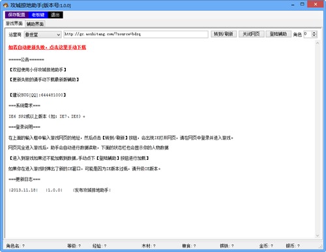Screen dimensions: 326x252
Task: Click the 保存配置 menu item
Action: click(17, 15)
